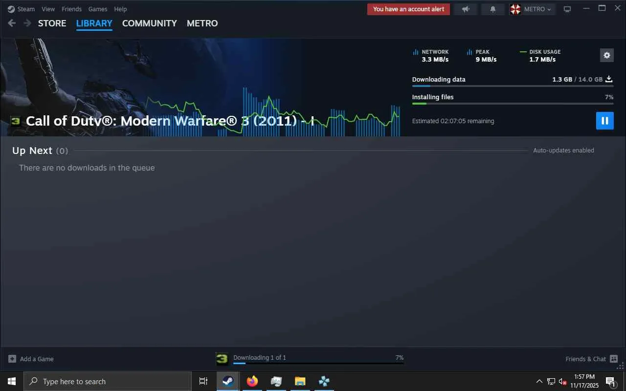
Task: Click the pinwheel app taskbar icon
Action: (324, 381)
